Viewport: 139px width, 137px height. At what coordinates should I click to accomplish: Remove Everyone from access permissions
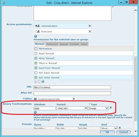coord(90,31)
